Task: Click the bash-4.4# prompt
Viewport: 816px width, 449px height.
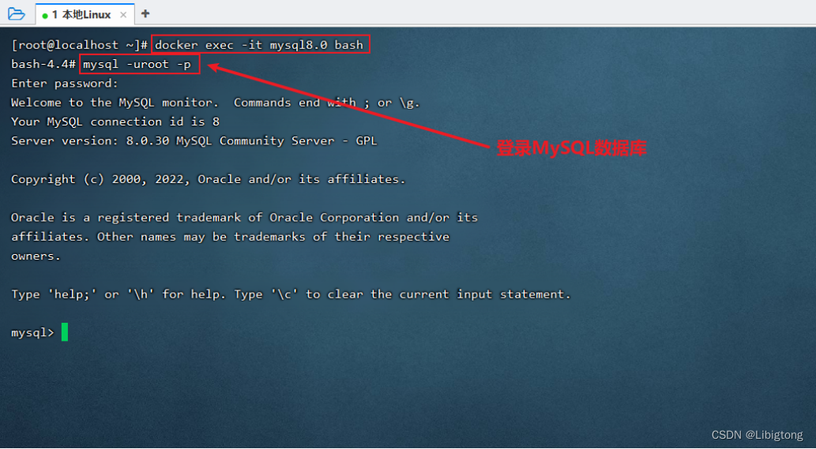Action: (43, 65)
